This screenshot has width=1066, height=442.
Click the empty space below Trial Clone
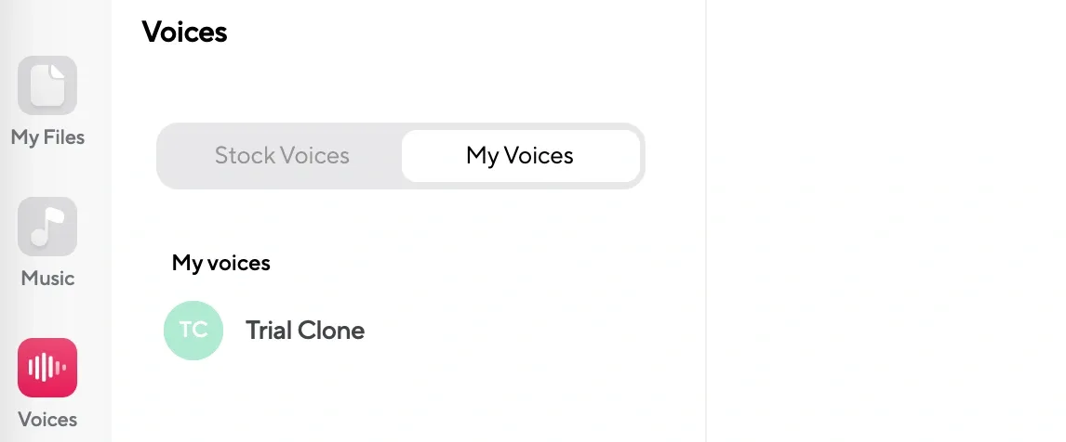click(409, 399)
